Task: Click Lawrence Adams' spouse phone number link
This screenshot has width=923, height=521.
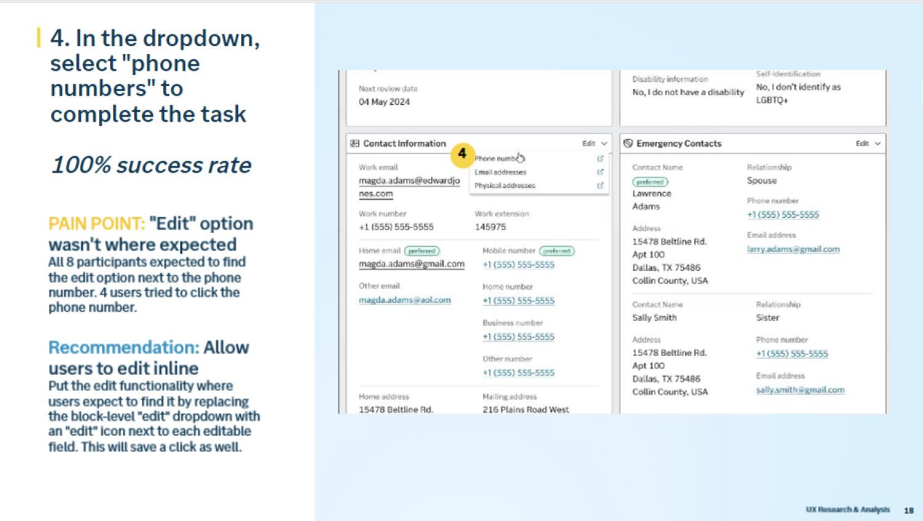Action: tap(783, 214)
